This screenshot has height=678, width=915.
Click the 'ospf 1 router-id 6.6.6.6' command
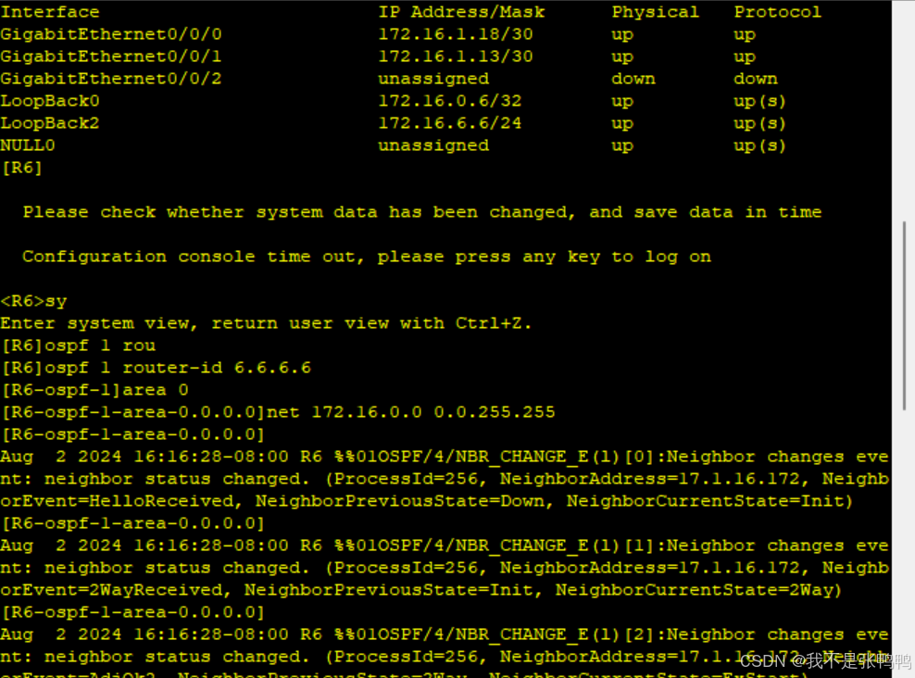coord(178,368)
